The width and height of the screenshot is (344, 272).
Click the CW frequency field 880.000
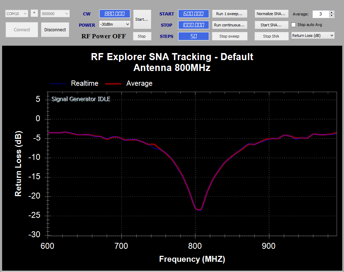pos(114,14)
